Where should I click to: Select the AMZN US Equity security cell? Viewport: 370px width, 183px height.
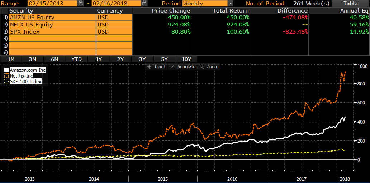tap(52, 18)
